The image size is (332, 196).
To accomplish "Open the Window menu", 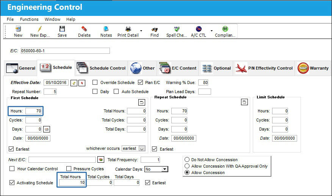I will (52, 19).
